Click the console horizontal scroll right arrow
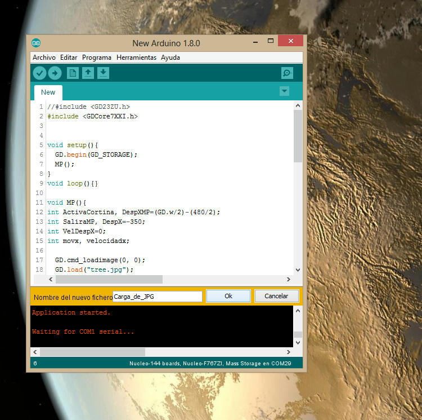 [x=288, y=352]
